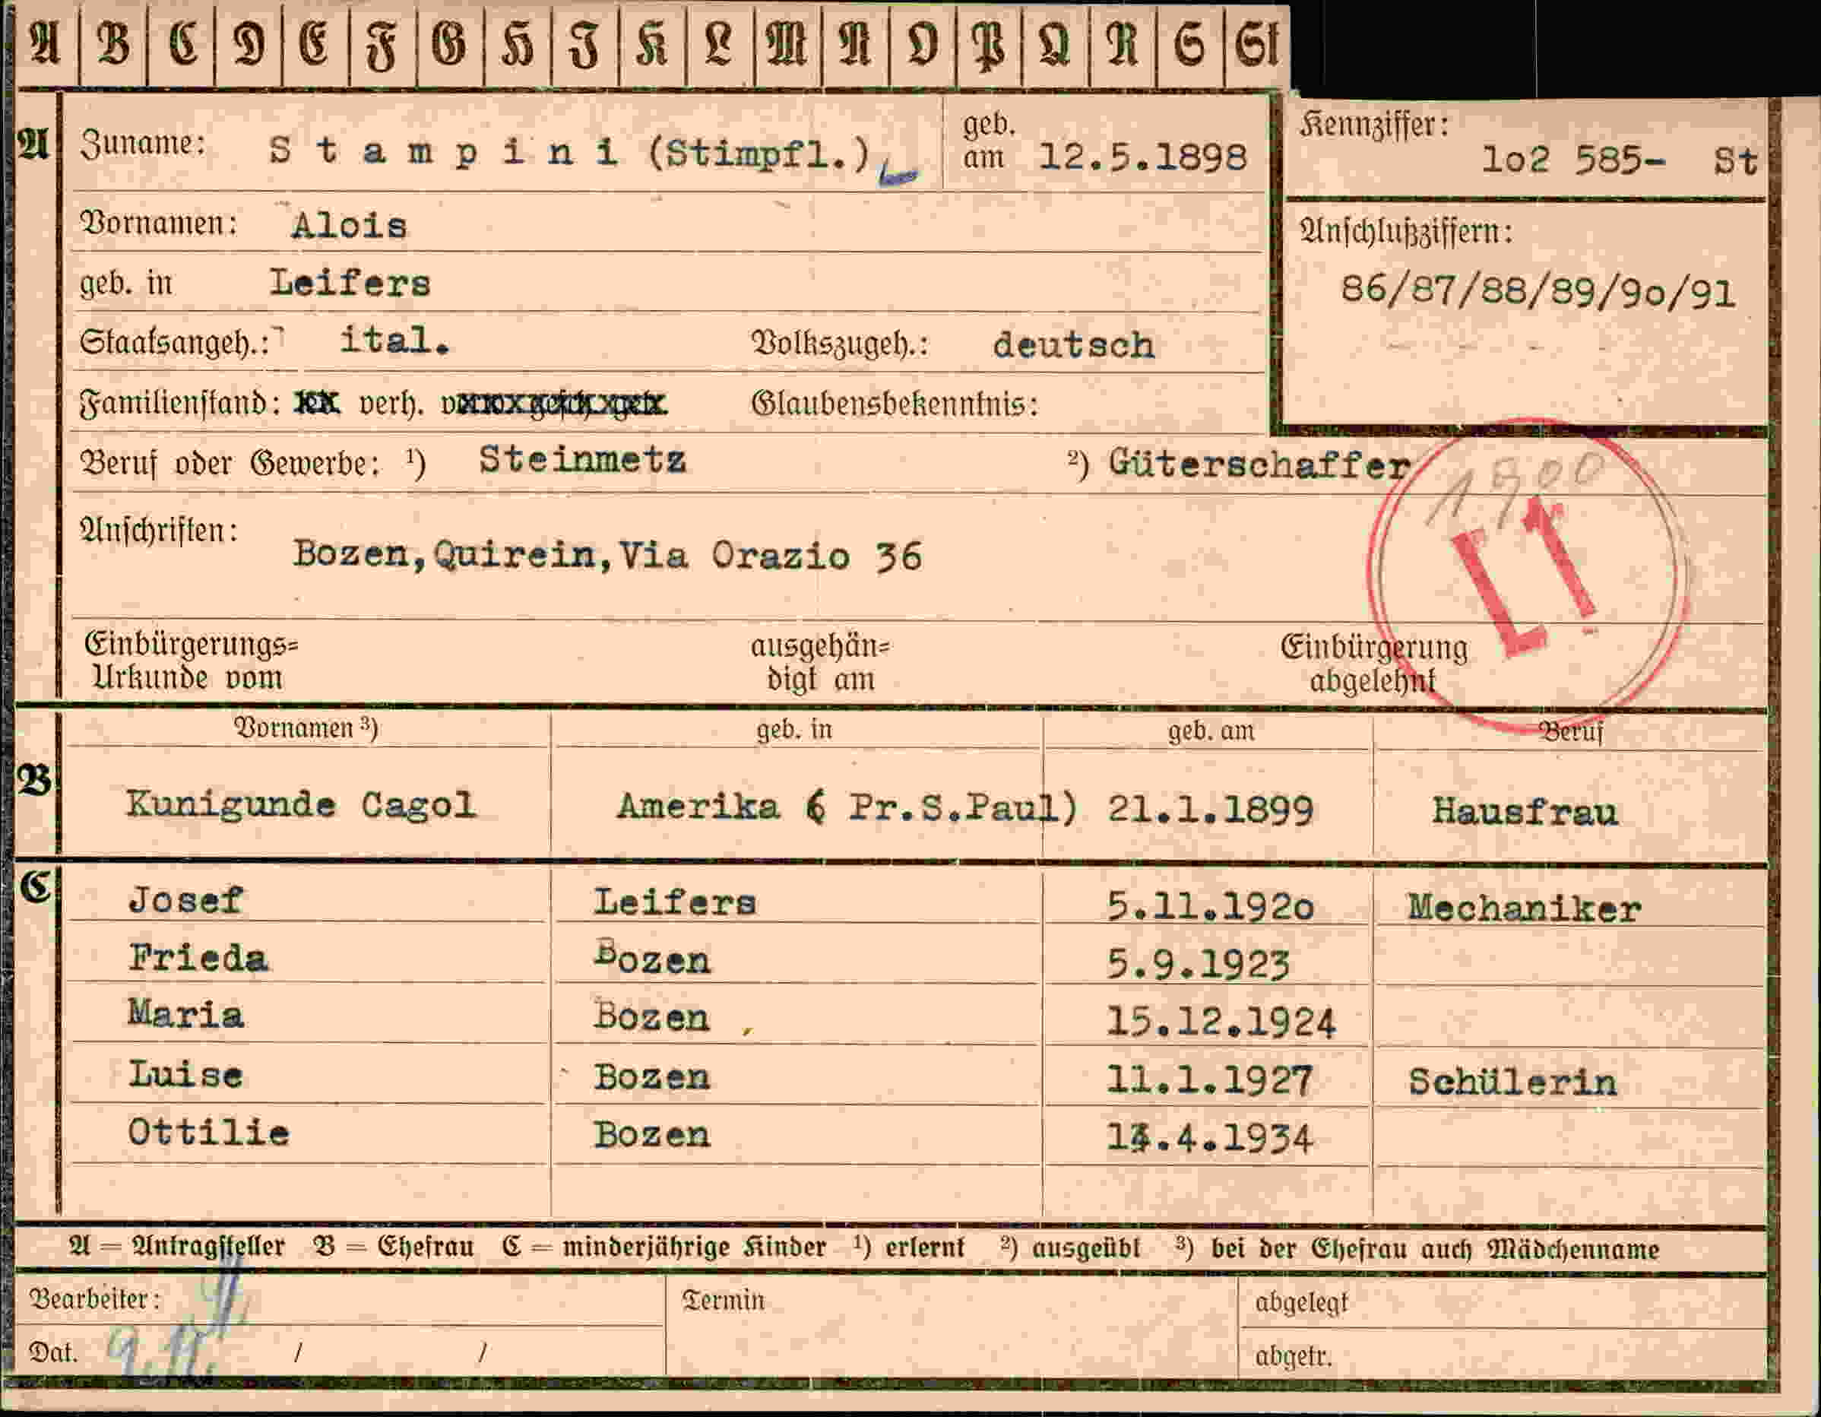Click the 'K' alphabet index tab
Image resolution: width=1821 pixels, height=1417 pixels.
(x=652, y=43)
